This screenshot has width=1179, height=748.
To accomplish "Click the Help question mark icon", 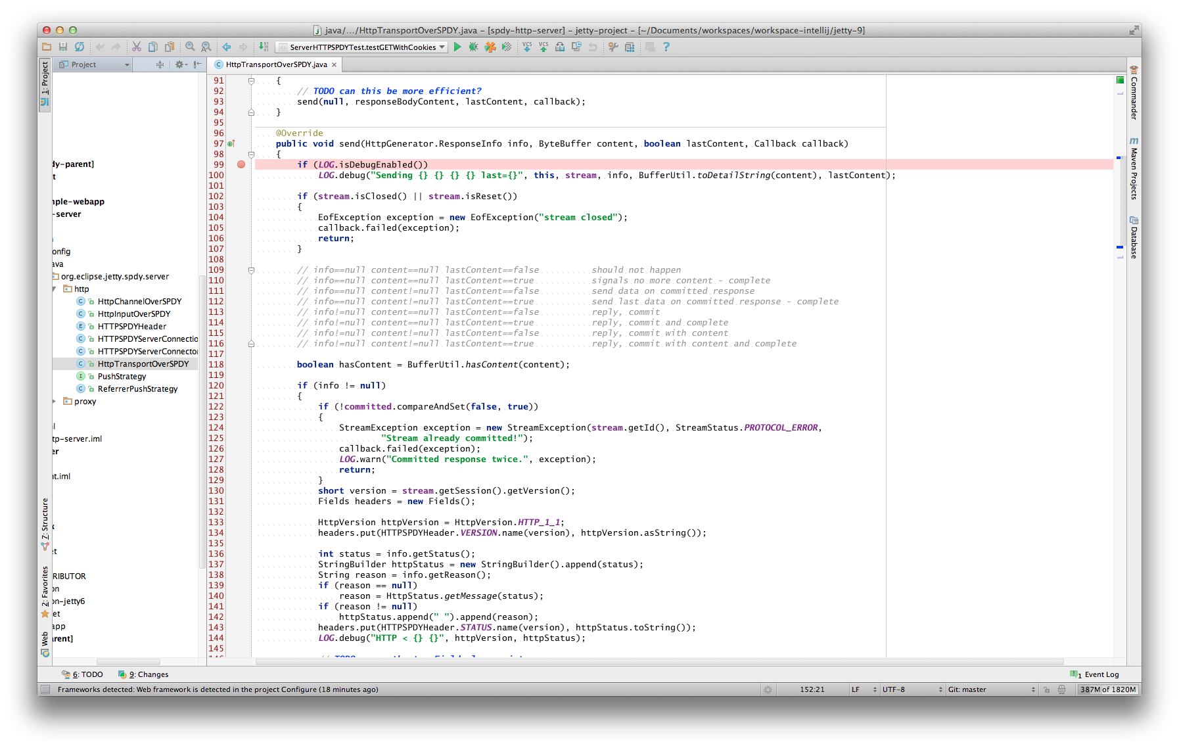I will click(666, 47).
